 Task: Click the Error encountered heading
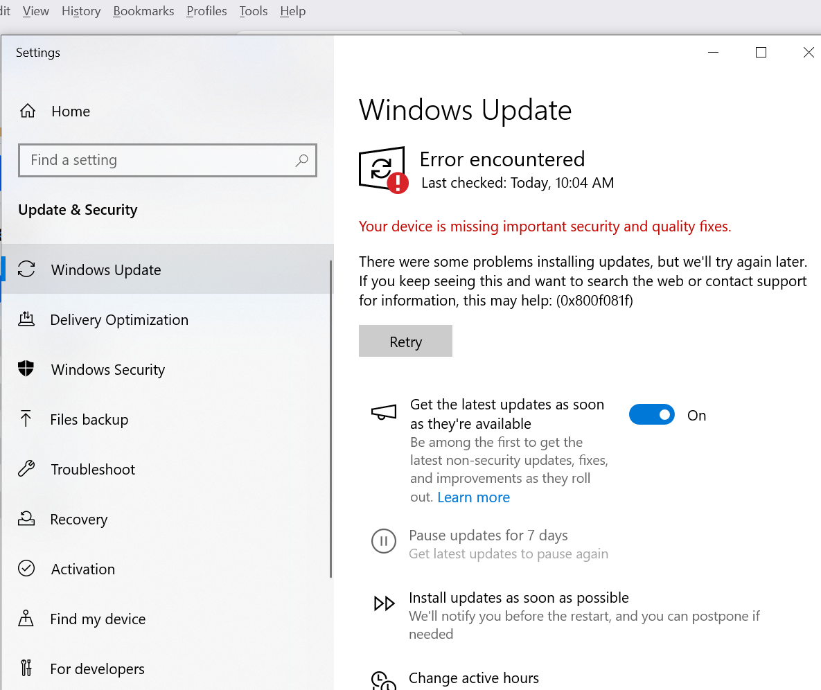(502, 159)
